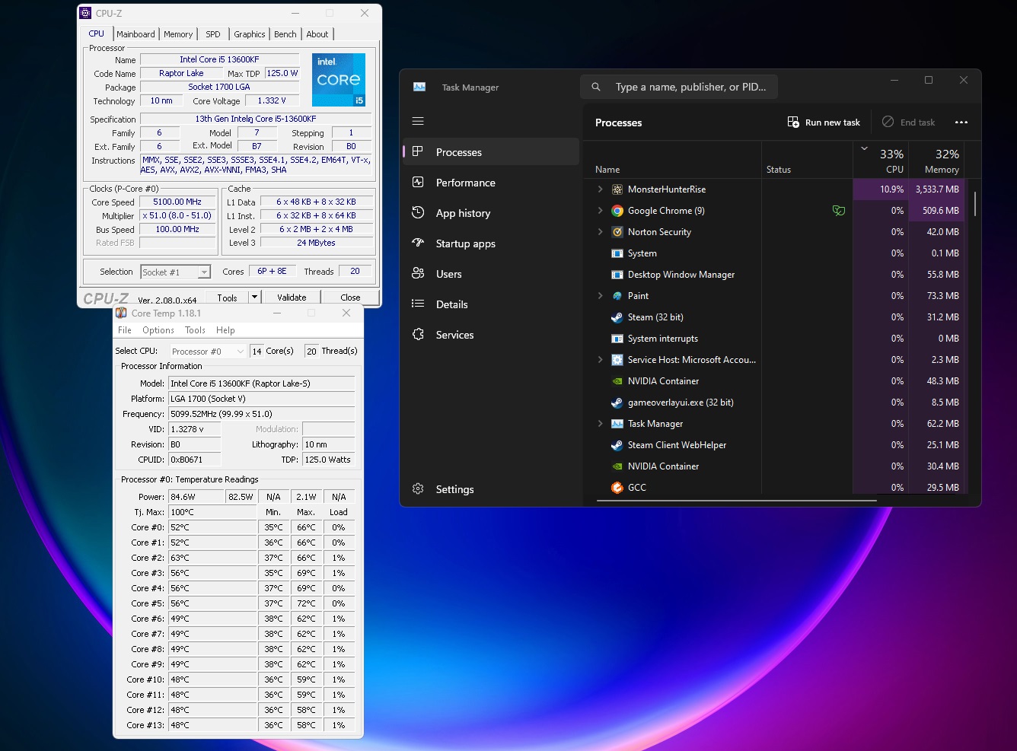Click the Task Manager search input field
This screenshot has width=1017, height=751.
tap(679, 87)
